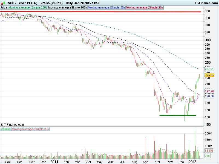Click the Price legend label
Screen dimensions: 219x164
[x=4, y=8]
